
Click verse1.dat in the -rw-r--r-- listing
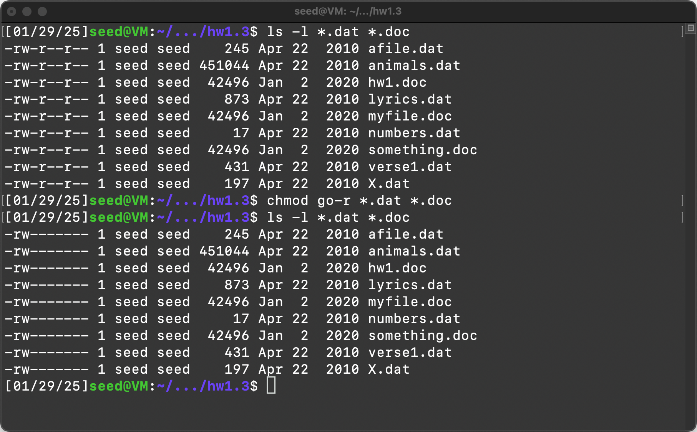point(410,167)
